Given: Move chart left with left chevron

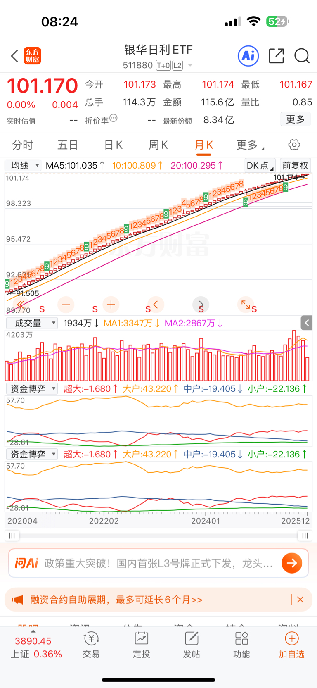Looking at the screenshot, I should pyautogui.click(x=156, y=305).
